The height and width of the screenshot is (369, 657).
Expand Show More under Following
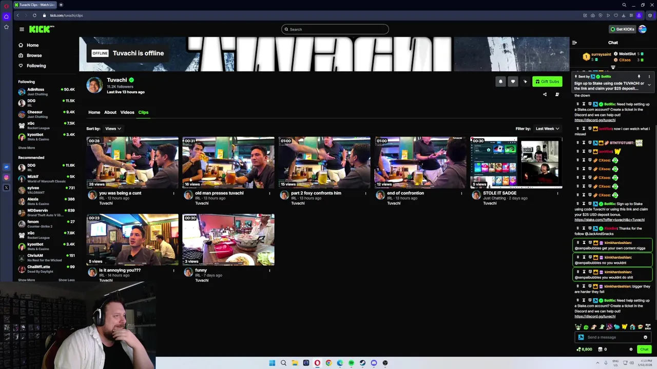tap(27, 148)
